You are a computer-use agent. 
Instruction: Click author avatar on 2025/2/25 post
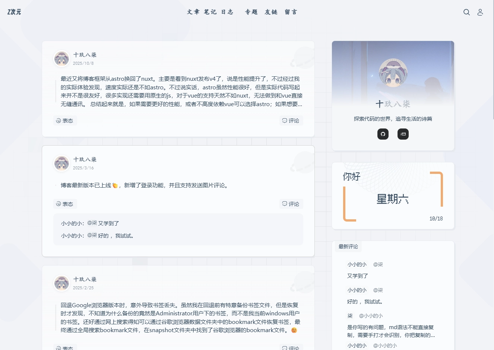(61, 283)
